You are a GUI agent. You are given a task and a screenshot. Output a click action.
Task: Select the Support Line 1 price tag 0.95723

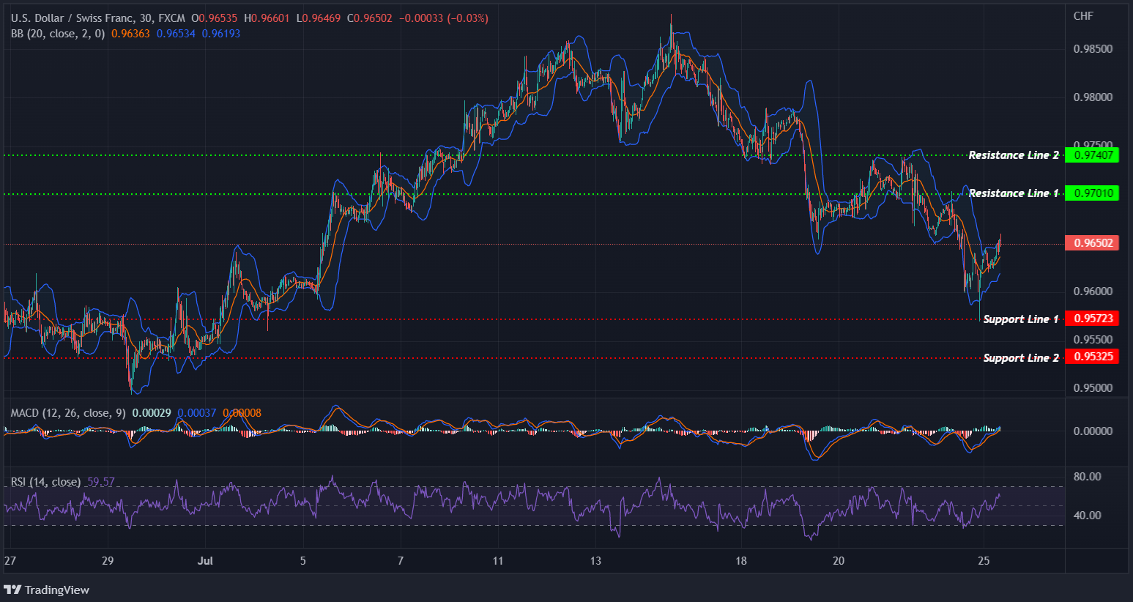(x=1092, y=318)
